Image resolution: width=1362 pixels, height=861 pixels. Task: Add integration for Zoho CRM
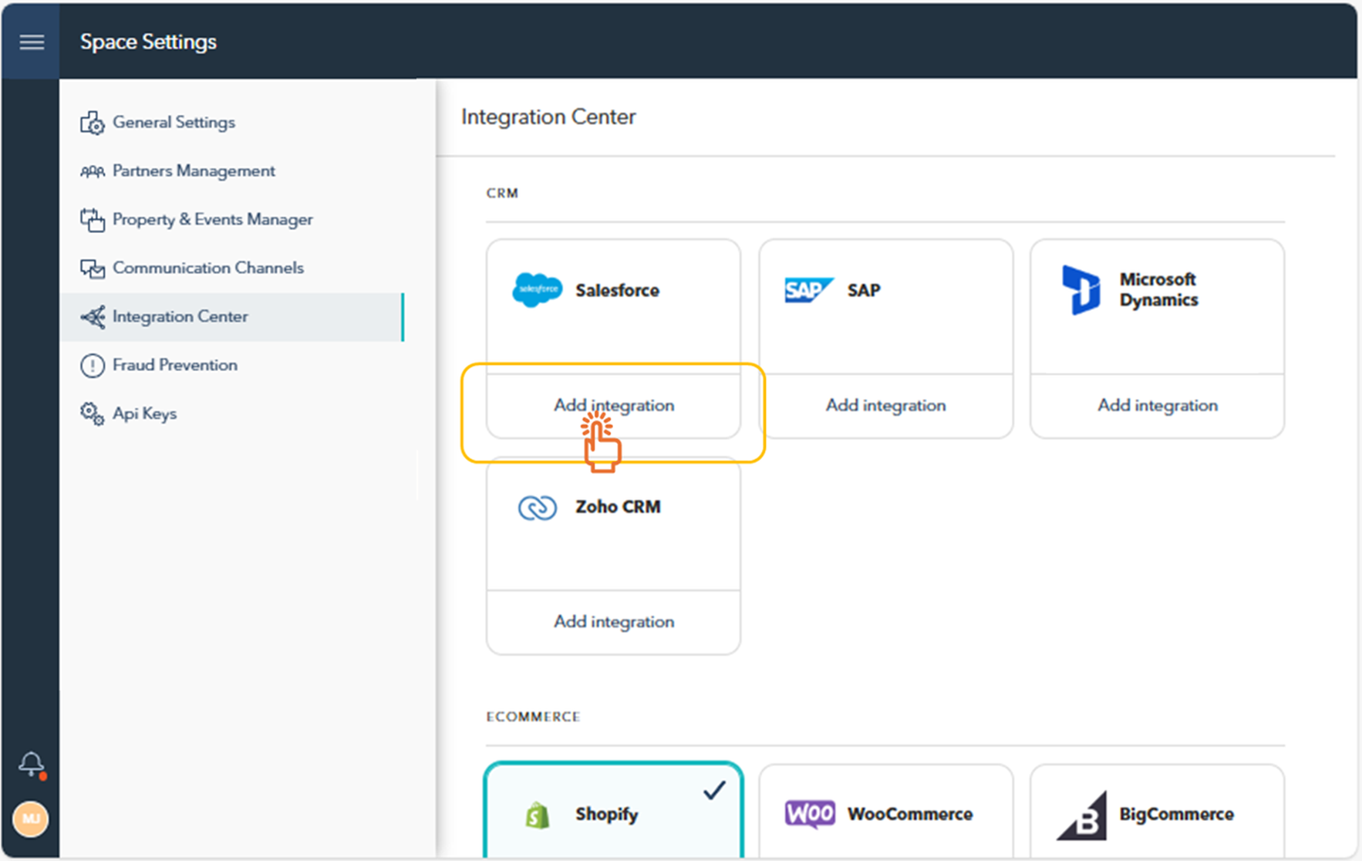point(614,622)
